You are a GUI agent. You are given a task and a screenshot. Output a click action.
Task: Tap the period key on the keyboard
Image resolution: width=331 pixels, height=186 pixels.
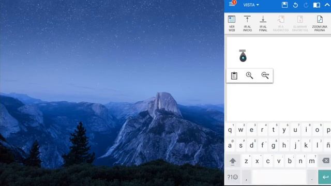tap(312, 177)
